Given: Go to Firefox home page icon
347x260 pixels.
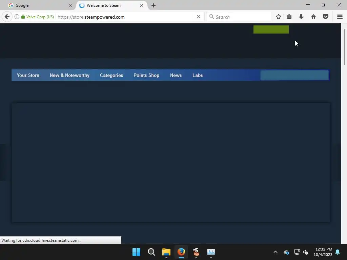Looking at the screenshot, I should 313,17.
